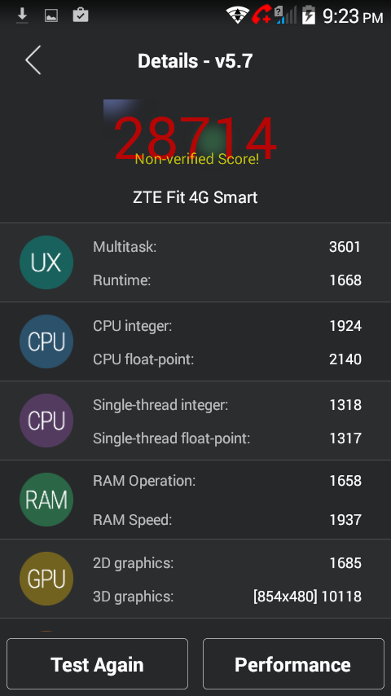Tap the blue CPU circle icon
Image resolution: width=391 pixels, height=696 pixels.
[x=46, y=341]
